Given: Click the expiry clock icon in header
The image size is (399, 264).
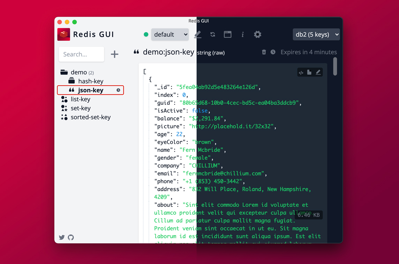Looking at the screenshot, I should coord(273,52).
